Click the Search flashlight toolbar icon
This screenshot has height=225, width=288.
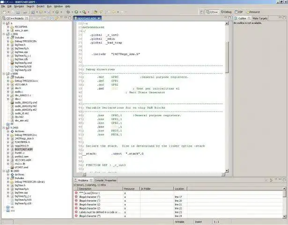pos(101,12)
